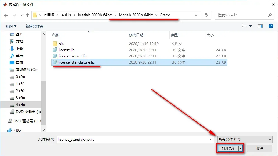Refresh the Crack folder view

tap(206, 15)
